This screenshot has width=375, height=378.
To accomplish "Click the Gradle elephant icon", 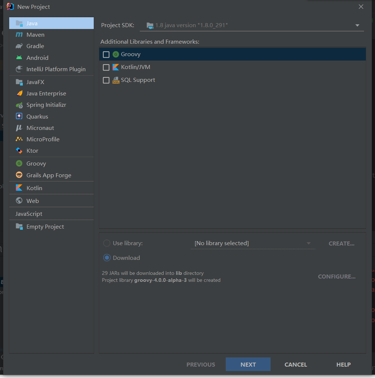I will (19, 46).
